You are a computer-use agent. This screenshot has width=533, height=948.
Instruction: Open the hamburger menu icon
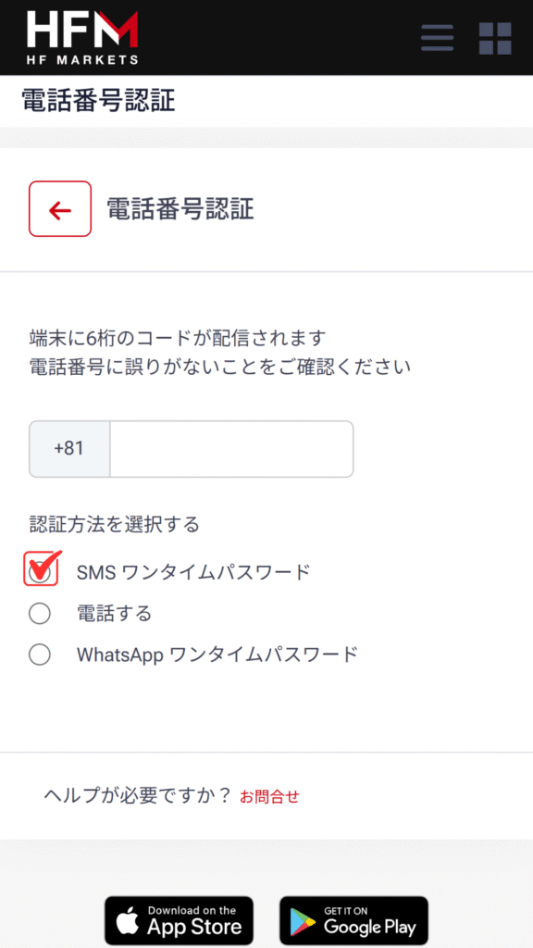click(437, 38)
